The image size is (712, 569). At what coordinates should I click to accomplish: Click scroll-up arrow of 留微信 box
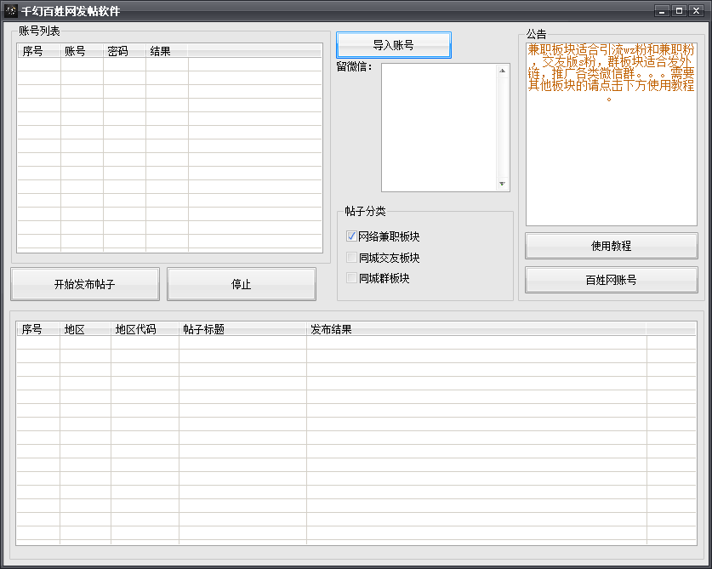502,71
